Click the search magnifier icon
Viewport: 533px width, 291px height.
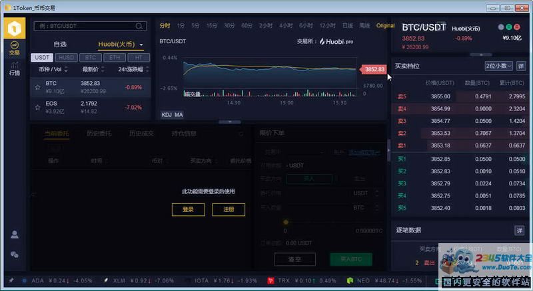[x=140, y=27]
